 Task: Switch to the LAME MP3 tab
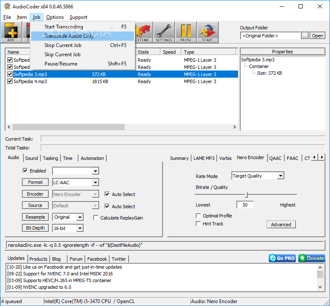tap(204, 158)
